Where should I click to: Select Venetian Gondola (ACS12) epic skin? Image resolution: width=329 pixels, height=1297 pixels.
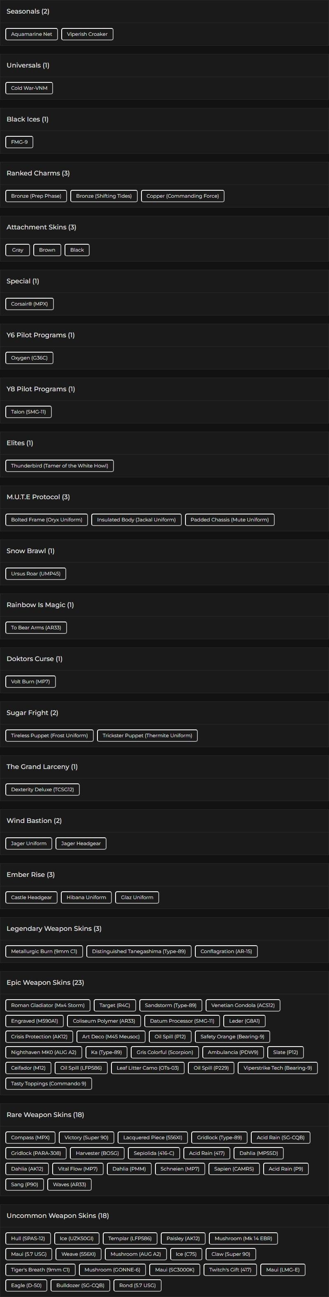243,1005
